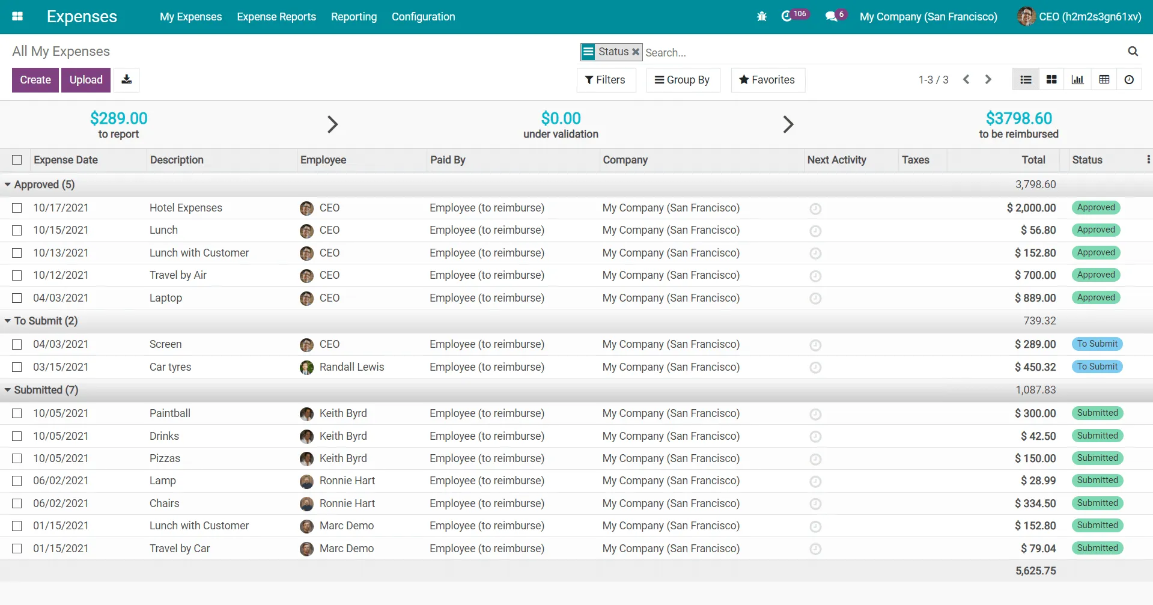Click $3798.60 to be reimbursed
1153x605 pixels.
[1019, 124]
